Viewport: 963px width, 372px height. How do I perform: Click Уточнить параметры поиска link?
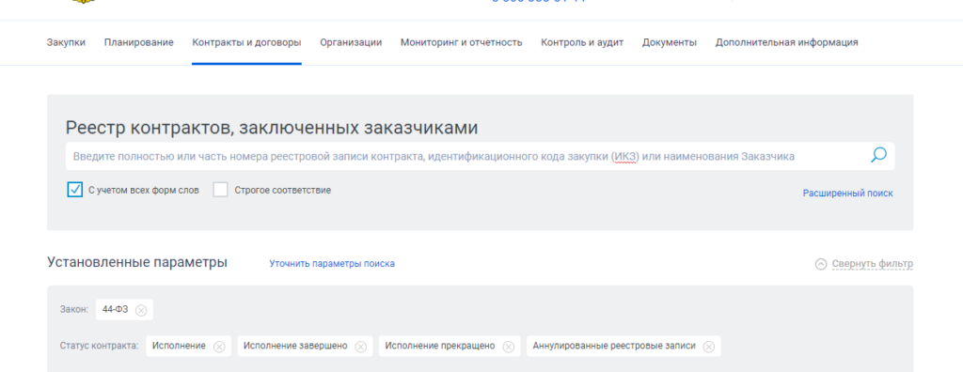click(x=332, y=263)
